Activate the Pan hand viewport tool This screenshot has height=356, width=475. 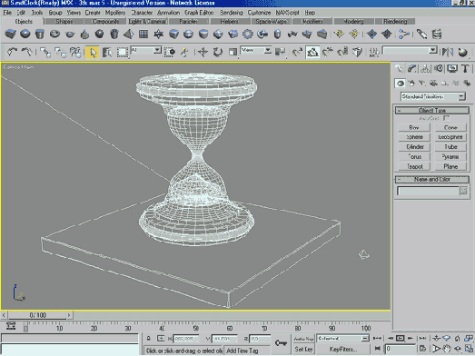click(x=447, y=349)
